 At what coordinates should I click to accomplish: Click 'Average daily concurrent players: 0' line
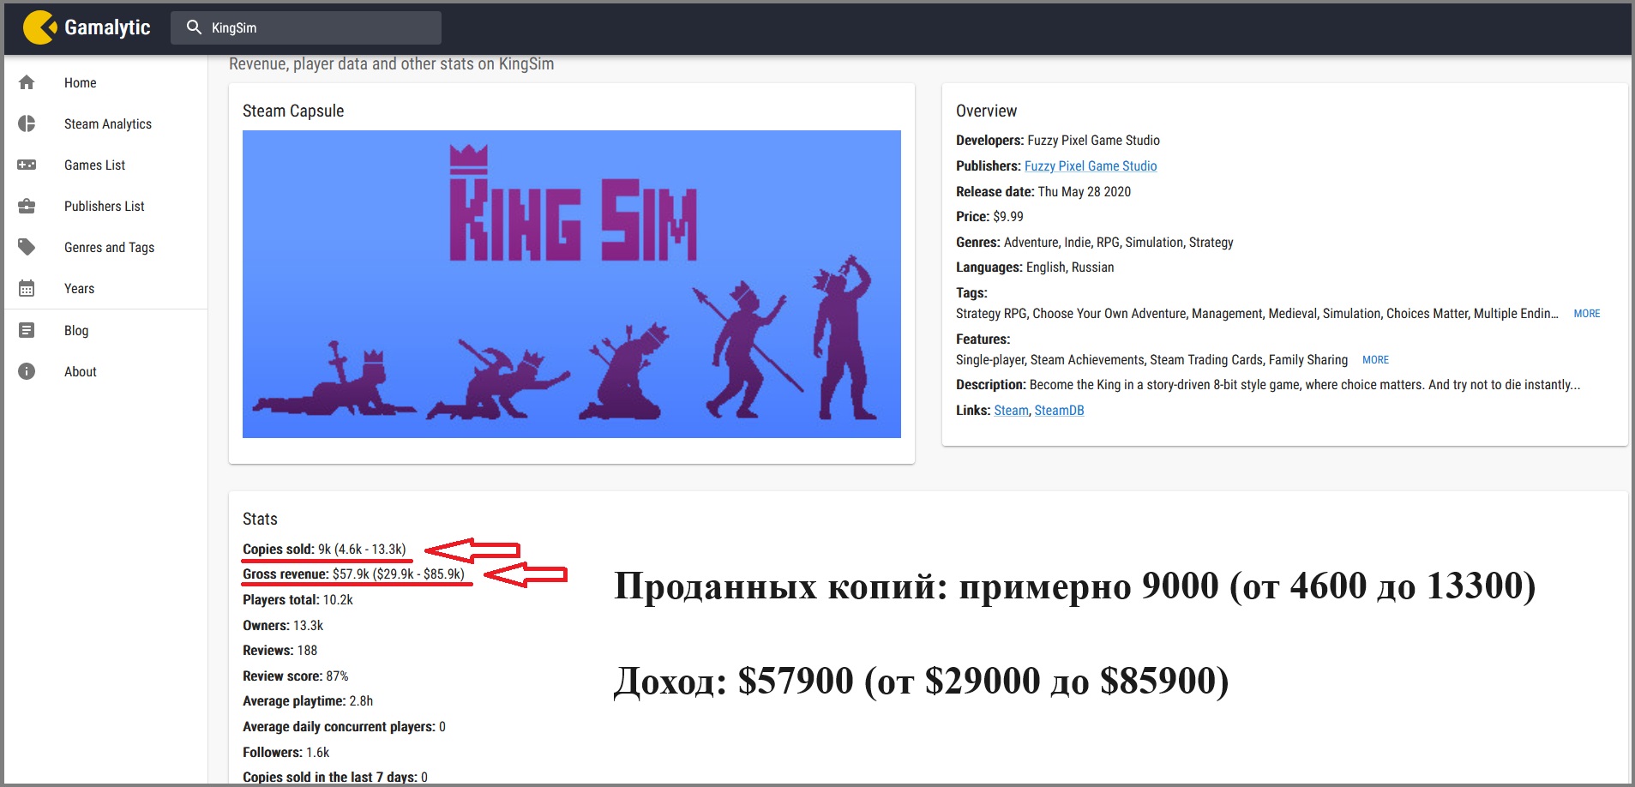[x=344, y=726]
